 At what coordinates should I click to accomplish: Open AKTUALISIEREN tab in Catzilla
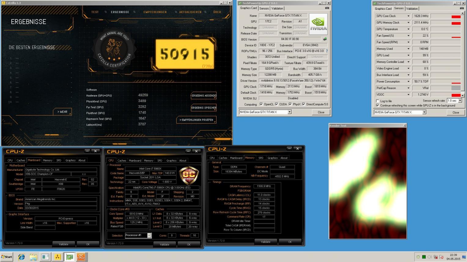click(190, 12)
